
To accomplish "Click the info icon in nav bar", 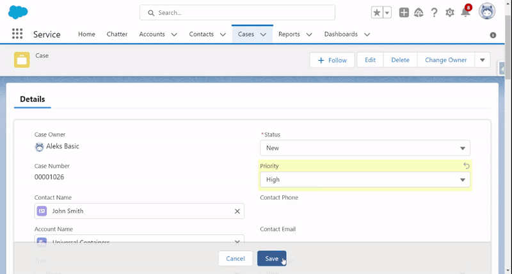I will tap(493, 35).
